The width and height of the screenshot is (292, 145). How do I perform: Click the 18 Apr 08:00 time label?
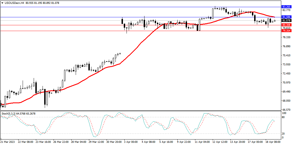[x=273, y=142]
